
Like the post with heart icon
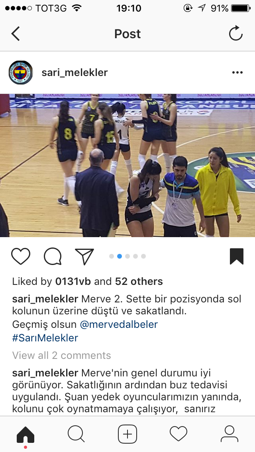click(21, 256)
